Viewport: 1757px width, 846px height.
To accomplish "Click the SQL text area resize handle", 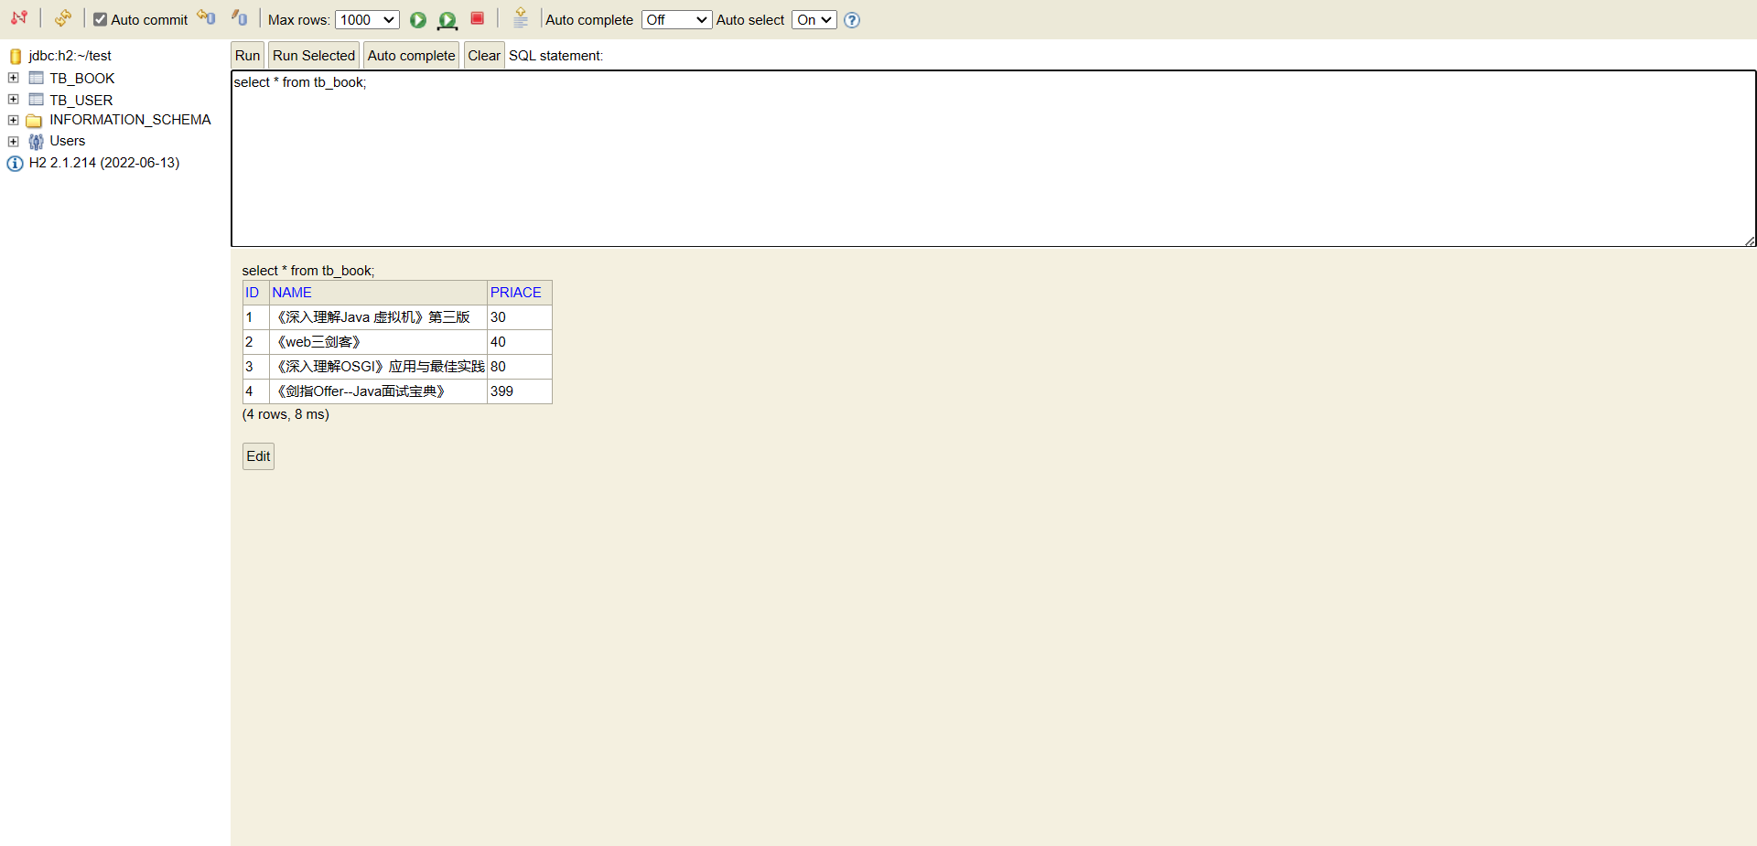I will point(1750,241).
